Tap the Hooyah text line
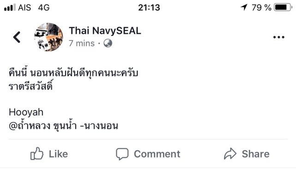This screenshot has height=169, width=296. [26, 112]
